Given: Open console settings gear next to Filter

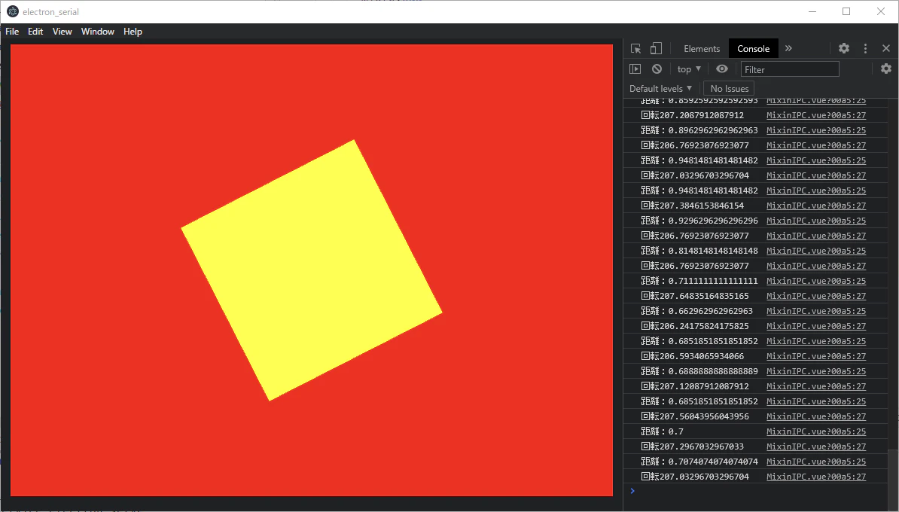Looking at the screenshot, I should pos(885,69).
